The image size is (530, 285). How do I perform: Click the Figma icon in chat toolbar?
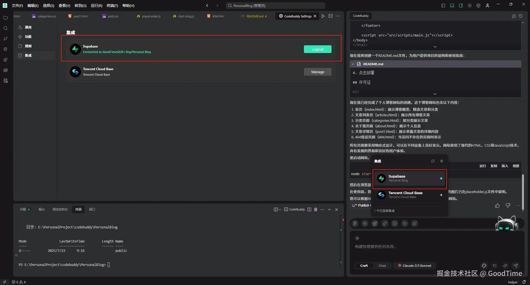point(355,223)
